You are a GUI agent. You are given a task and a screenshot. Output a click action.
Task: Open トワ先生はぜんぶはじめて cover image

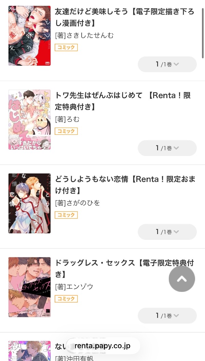click(29, 119)
